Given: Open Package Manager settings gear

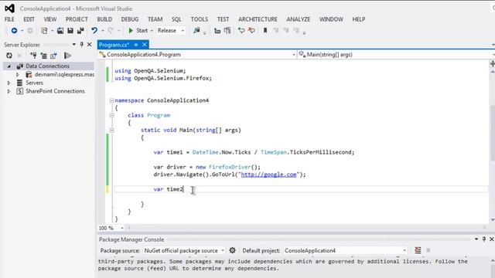Looking at the screenshot, I should click(232, 250).
